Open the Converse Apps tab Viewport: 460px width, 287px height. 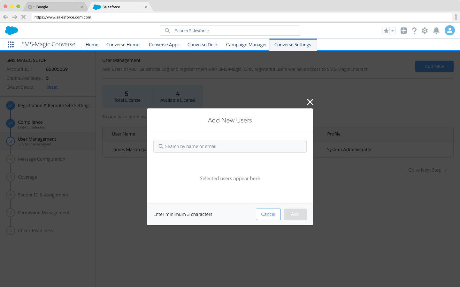(164, 45)
